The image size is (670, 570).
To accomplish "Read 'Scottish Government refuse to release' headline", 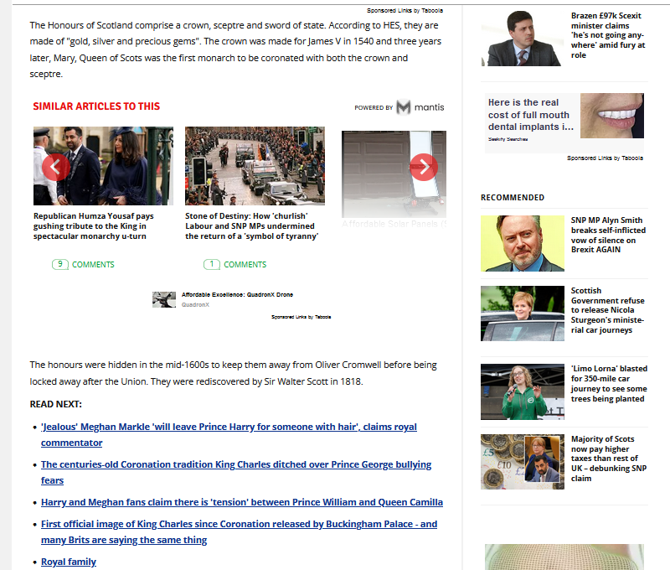I will coord(608,310).
